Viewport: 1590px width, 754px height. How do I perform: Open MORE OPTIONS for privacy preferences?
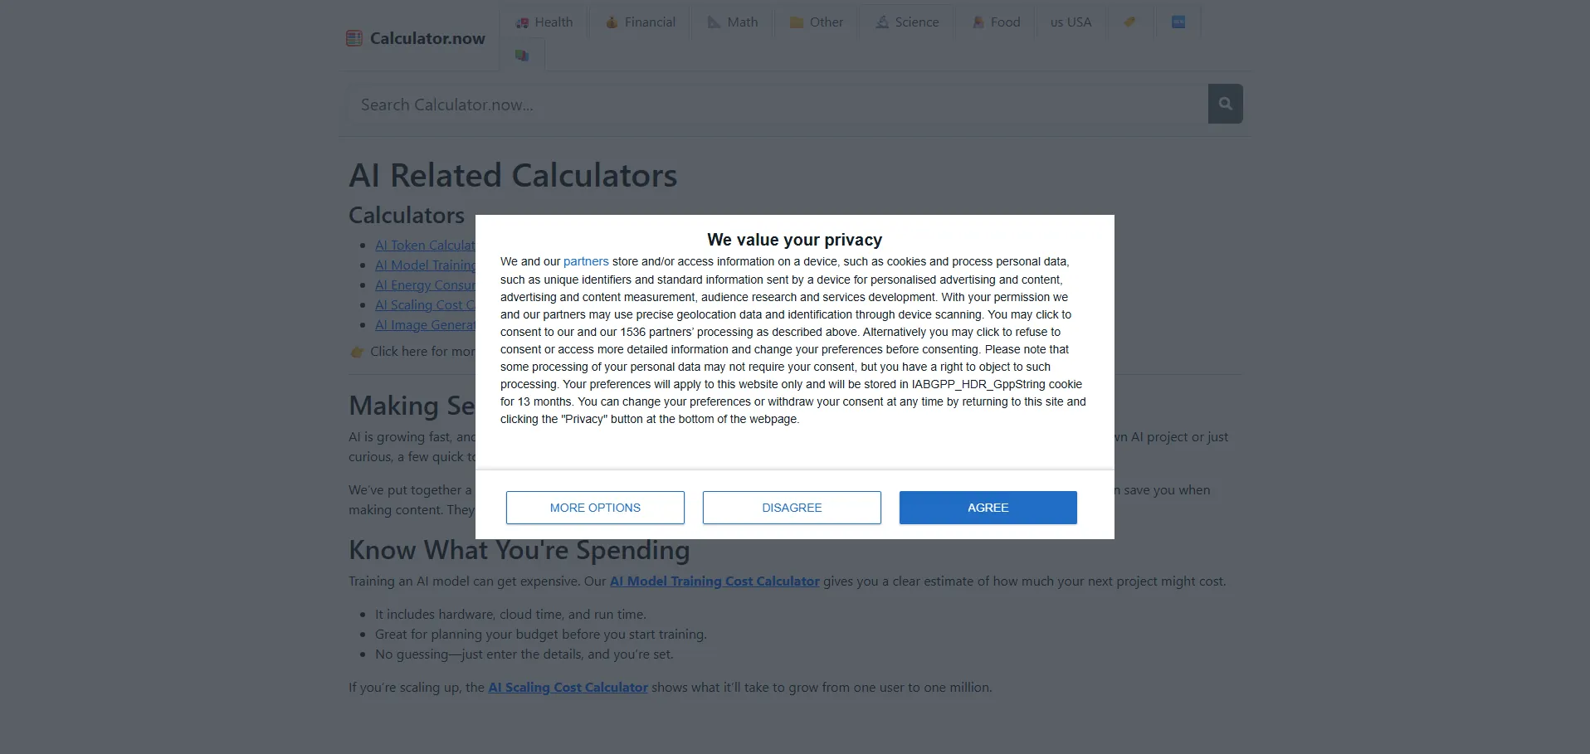pos(595,508)
